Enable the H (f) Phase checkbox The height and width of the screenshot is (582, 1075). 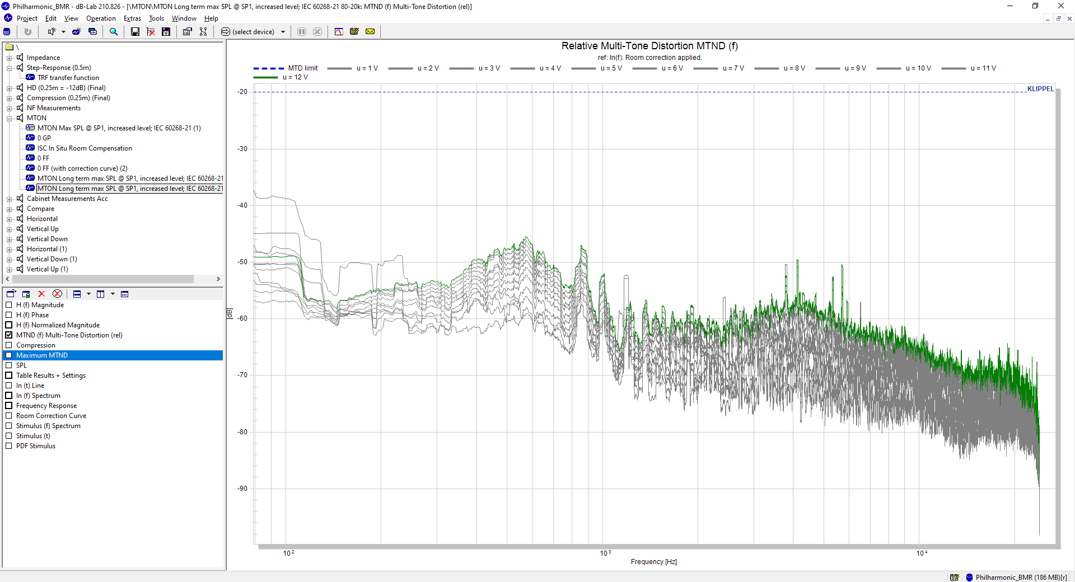(x=9, y=315)
